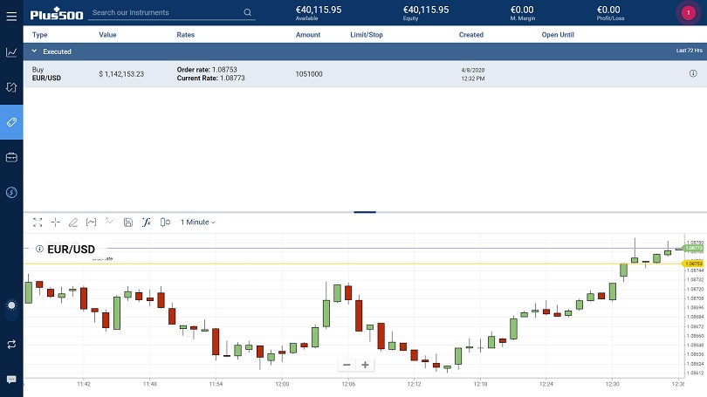
Task: Select the Orders tag icon in sidebar
Action: click(11, 122)
